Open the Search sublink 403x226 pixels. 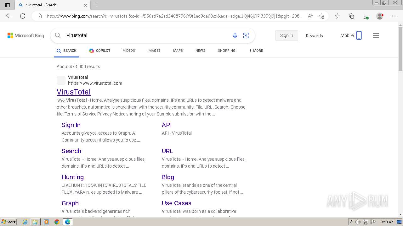71,151
